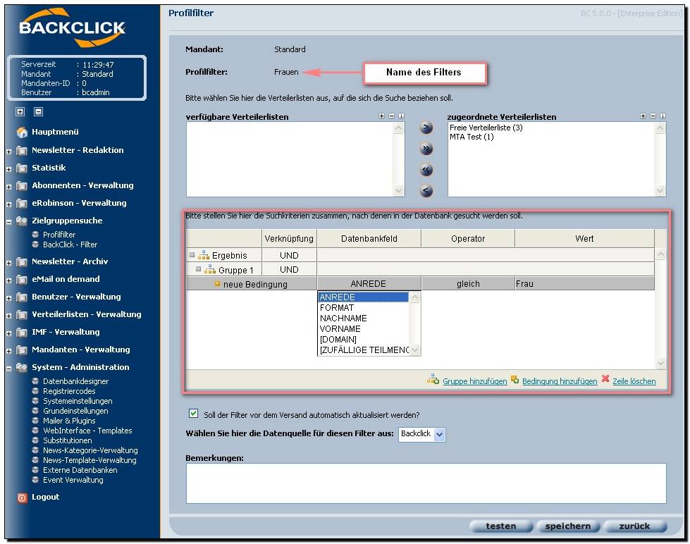Click the zurück button
This screenshot has height=544, width=690.
tap(634, 526)
